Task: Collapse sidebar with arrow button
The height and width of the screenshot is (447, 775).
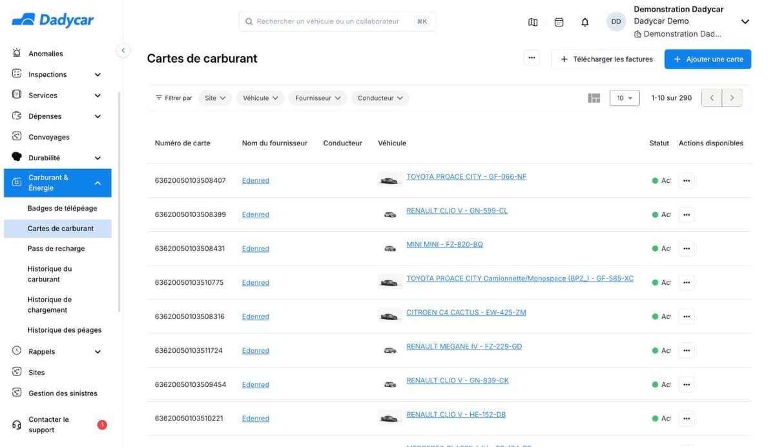Action: [123, 50]
